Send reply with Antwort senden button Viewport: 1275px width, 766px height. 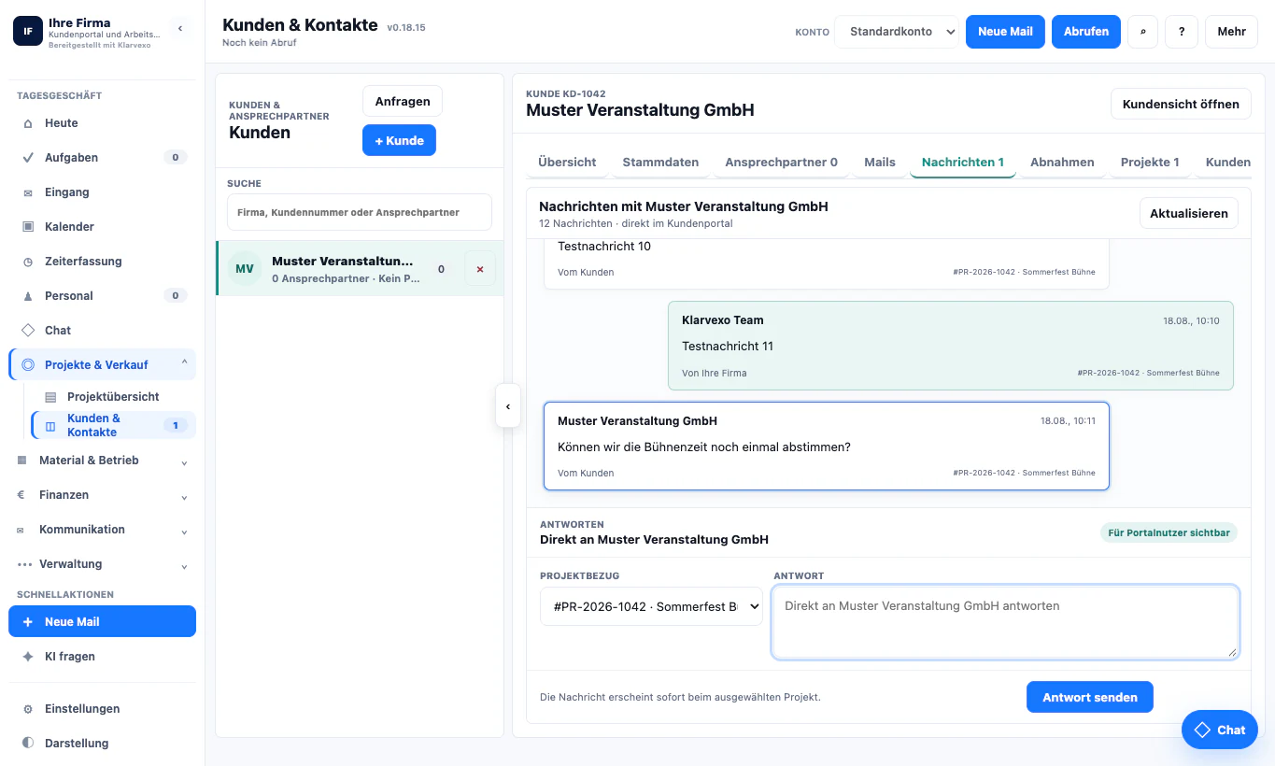point(1090,698)
